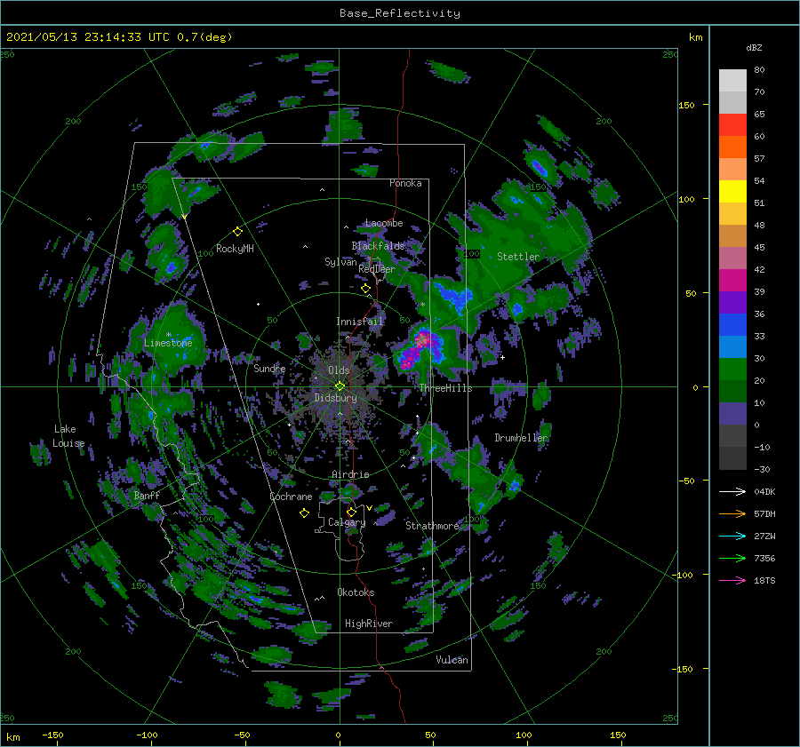800x747 pixels.
Task: Click the ThreeHills town label
Action: click(445, 388)
